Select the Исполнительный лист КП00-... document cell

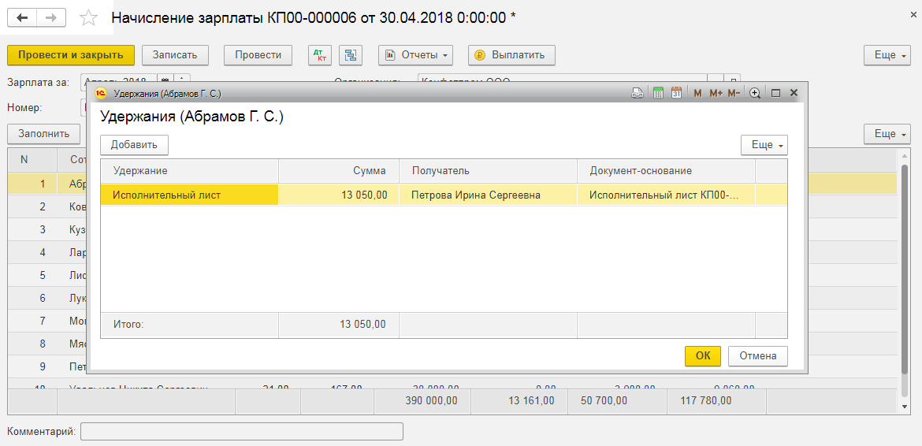666,195
